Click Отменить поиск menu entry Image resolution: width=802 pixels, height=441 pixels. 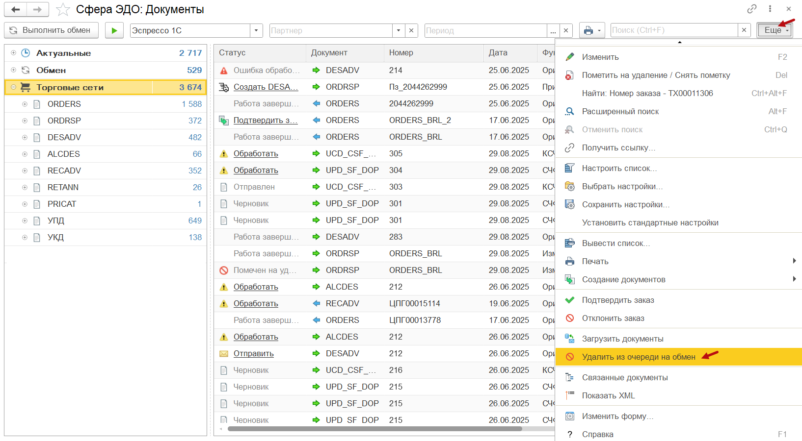coord(678,129)
